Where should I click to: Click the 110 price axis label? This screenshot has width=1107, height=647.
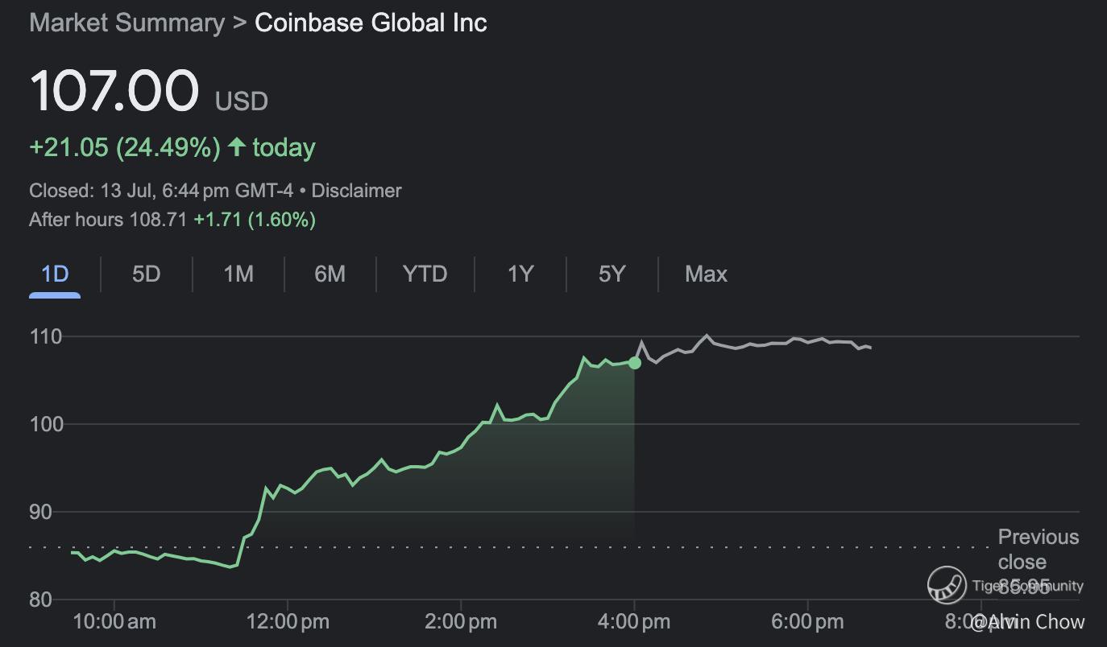(x=46, y=336)
